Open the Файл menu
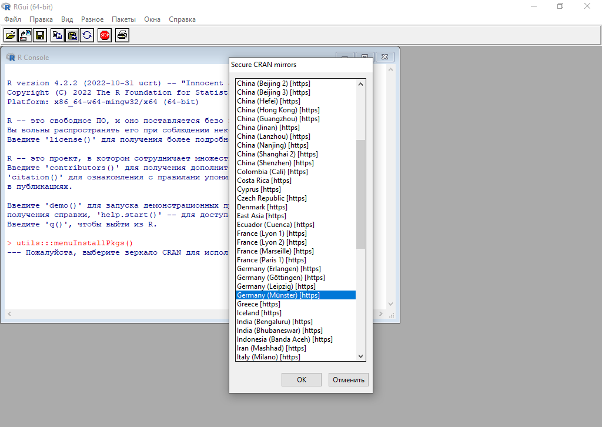 pos(12,19)
